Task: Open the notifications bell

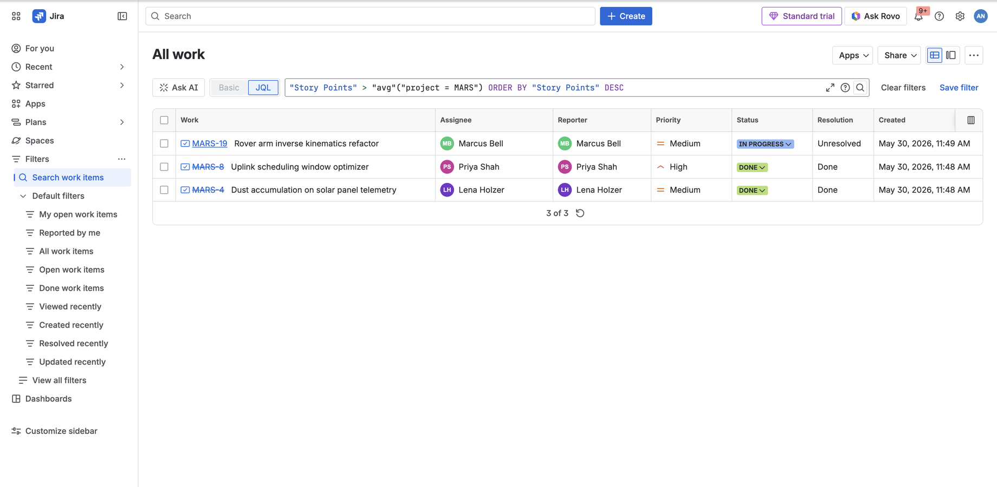Action: coord(918,16)
